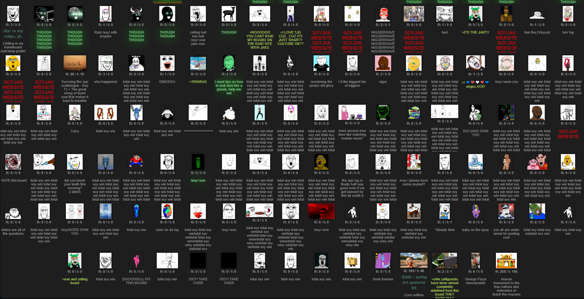584x299 pixels.
Task: Click the "Auran monument to the true natives" text
Action: 506,287
